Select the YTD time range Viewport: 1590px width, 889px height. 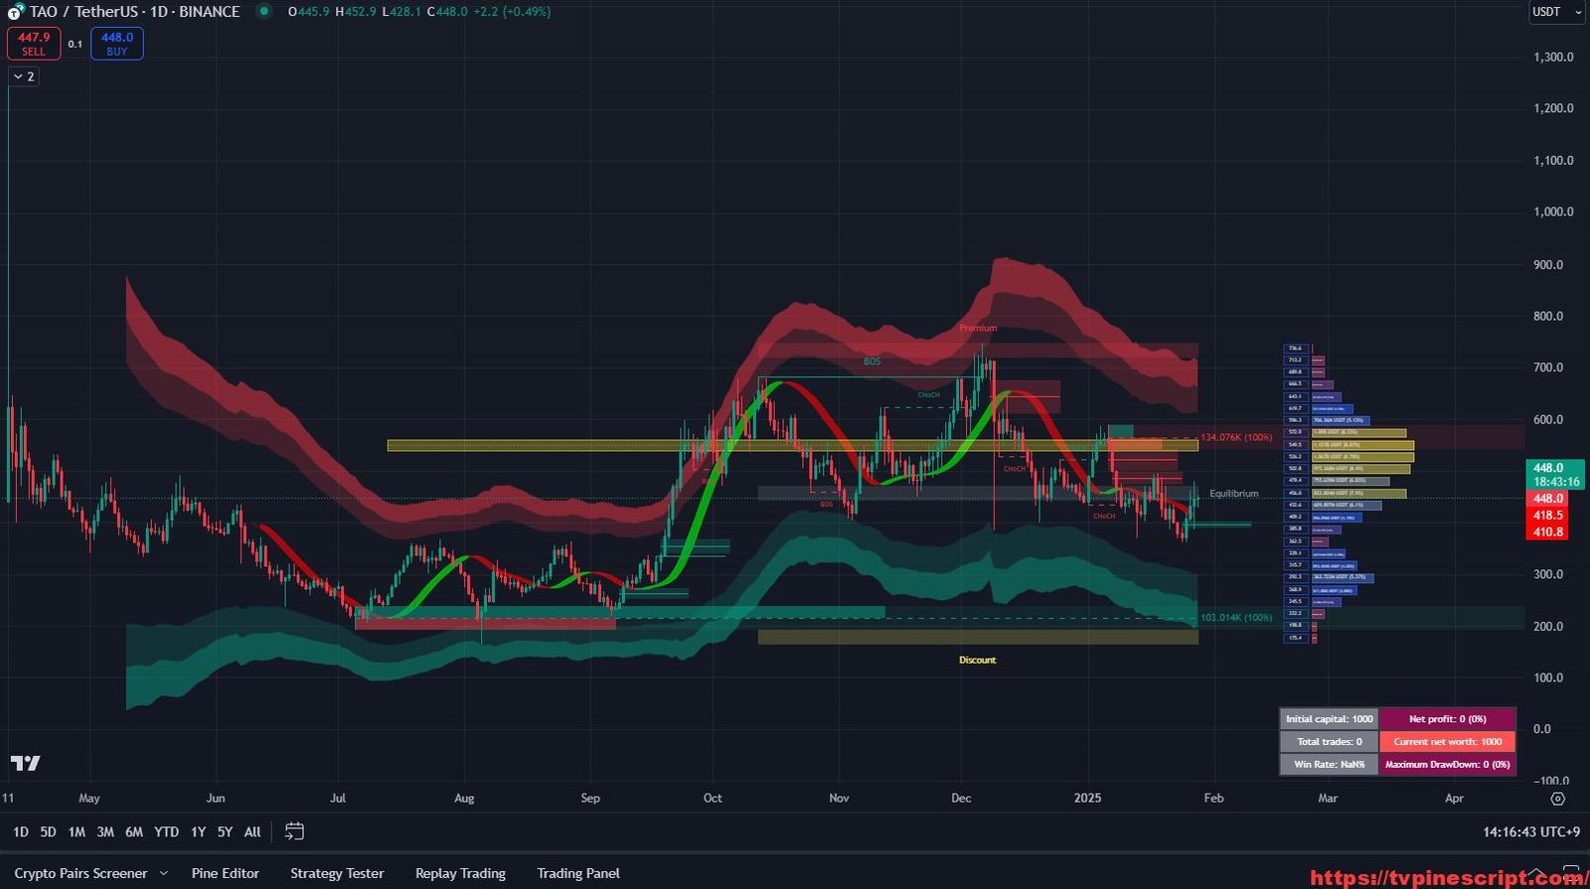(166, 832)
